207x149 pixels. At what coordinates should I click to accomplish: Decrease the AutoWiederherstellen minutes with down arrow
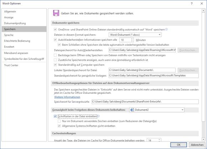[x=132, y=41]
